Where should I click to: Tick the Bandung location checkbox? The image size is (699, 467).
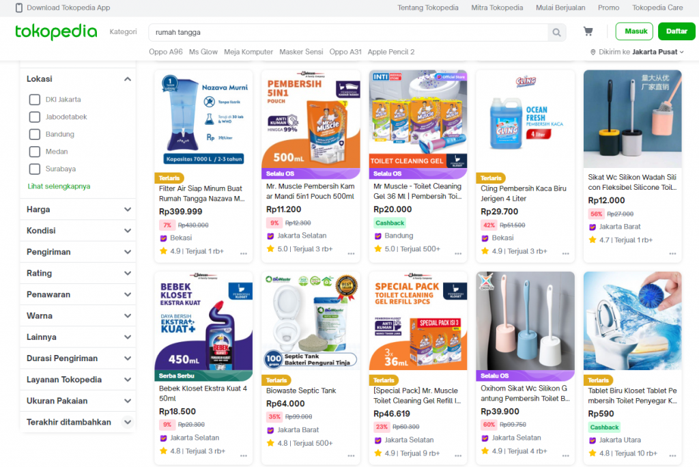tap(35, 135)
